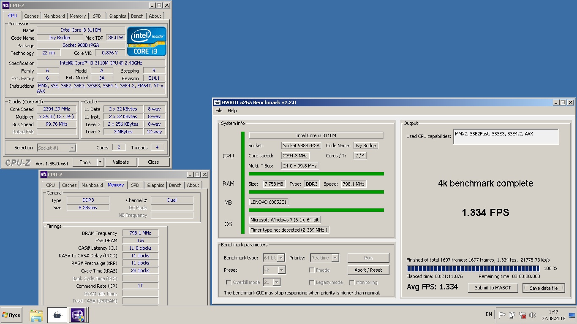Click the Tools button in CPU-Z

point(85,162)
